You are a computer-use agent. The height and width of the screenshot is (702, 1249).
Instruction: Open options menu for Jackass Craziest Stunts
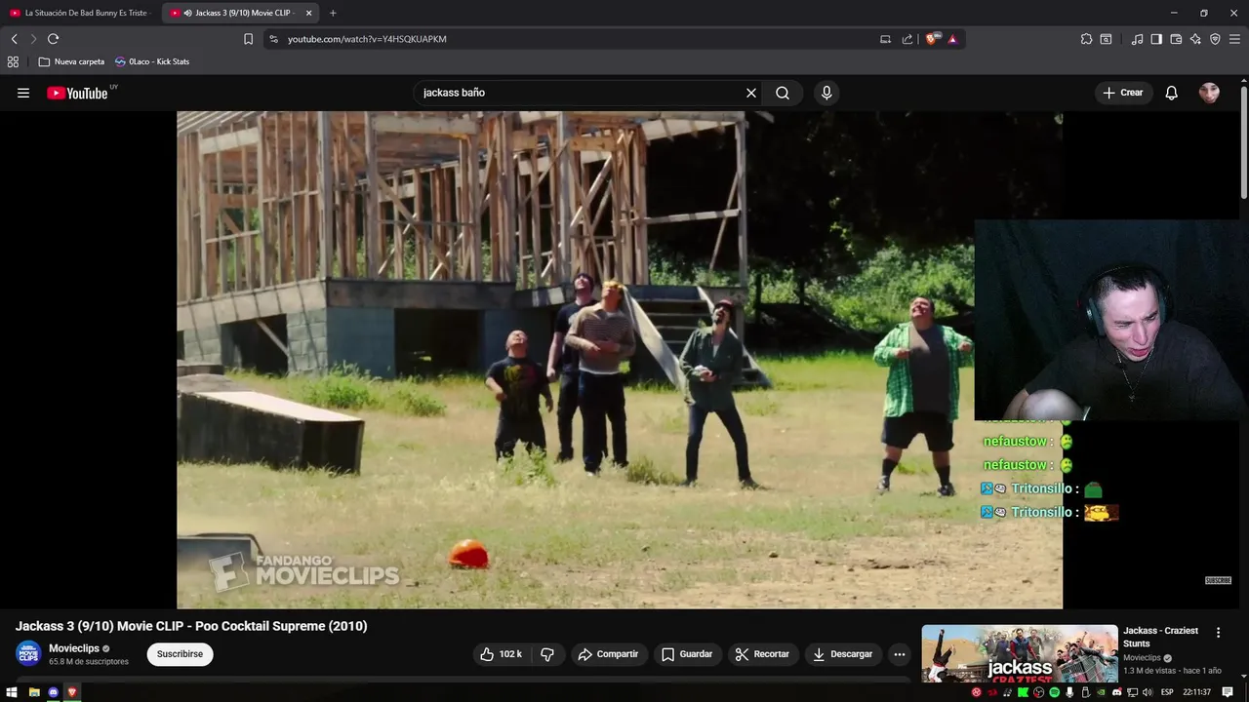(x=1218, y=633)
